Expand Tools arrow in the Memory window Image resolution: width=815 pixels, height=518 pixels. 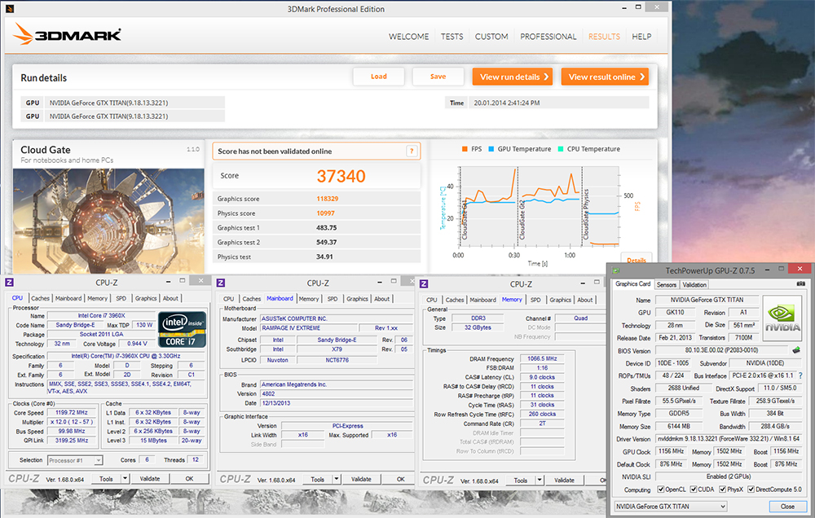540,480
